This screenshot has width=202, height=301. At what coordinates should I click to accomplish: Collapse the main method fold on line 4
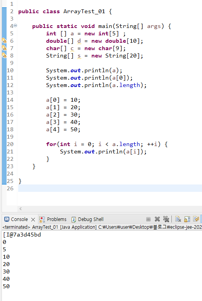[15, 25]
